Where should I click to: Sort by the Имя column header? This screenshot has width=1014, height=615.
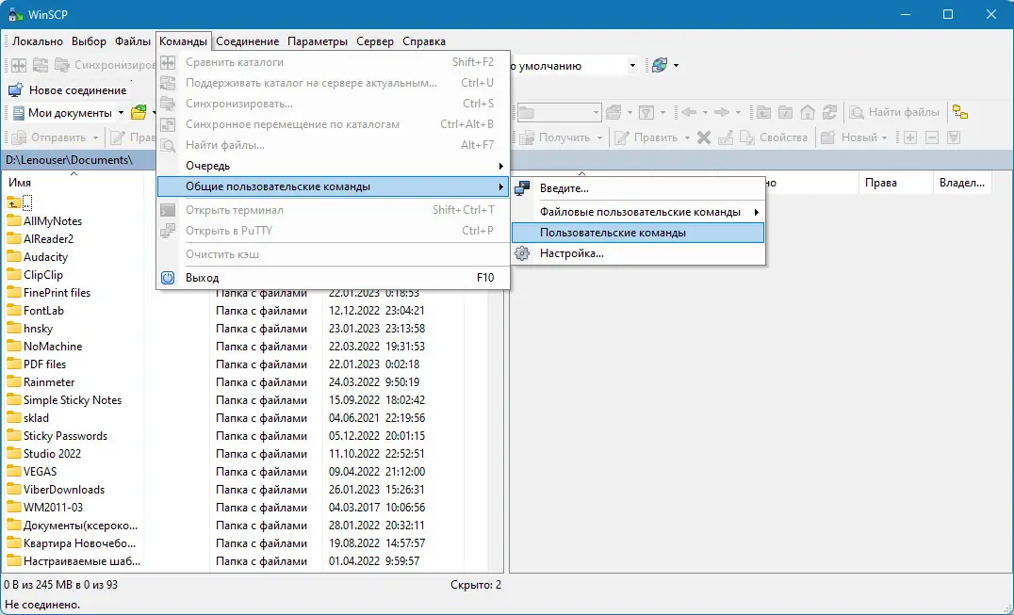coord(74,183)
